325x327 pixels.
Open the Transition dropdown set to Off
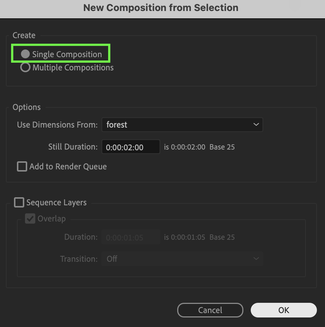click(182, 259)
